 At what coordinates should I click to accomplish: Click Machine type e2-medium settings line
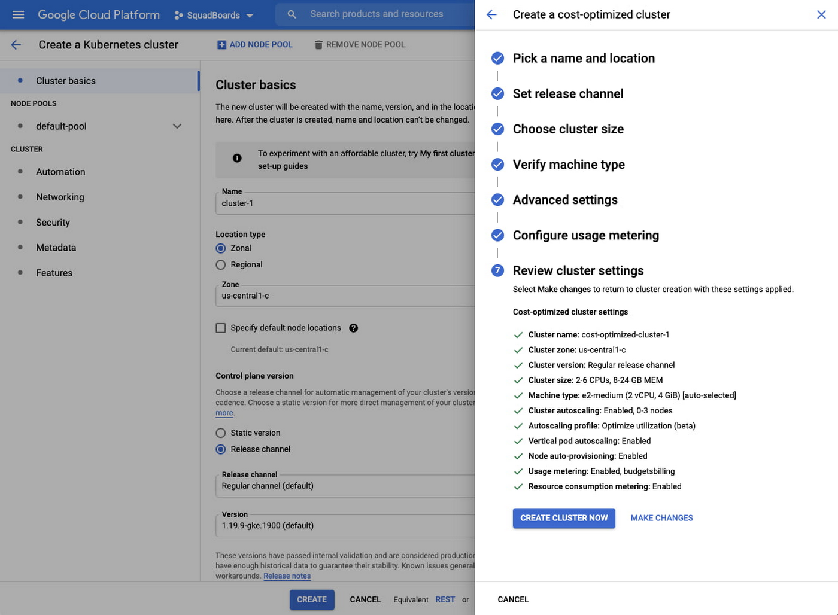[632, 395]
